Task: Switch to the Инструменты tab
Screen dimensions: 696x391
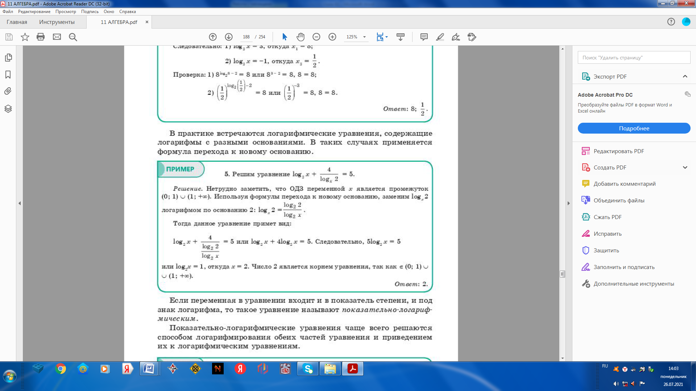Action: [x=57, y=22]
